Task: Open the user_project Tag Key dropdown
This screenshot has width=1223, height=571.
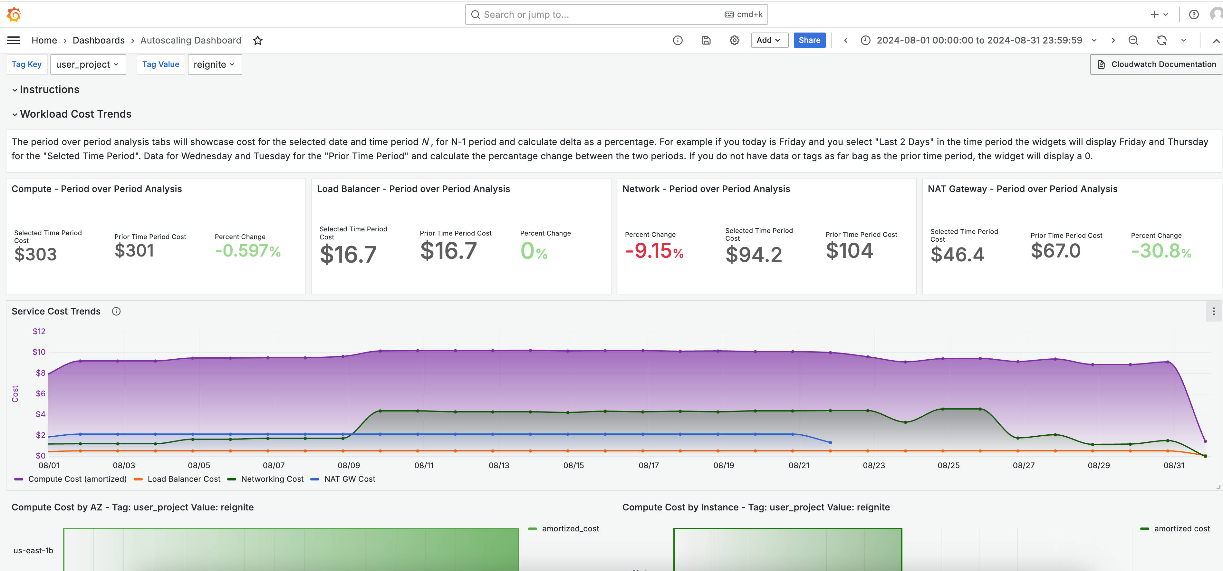Action: [88, 64]
